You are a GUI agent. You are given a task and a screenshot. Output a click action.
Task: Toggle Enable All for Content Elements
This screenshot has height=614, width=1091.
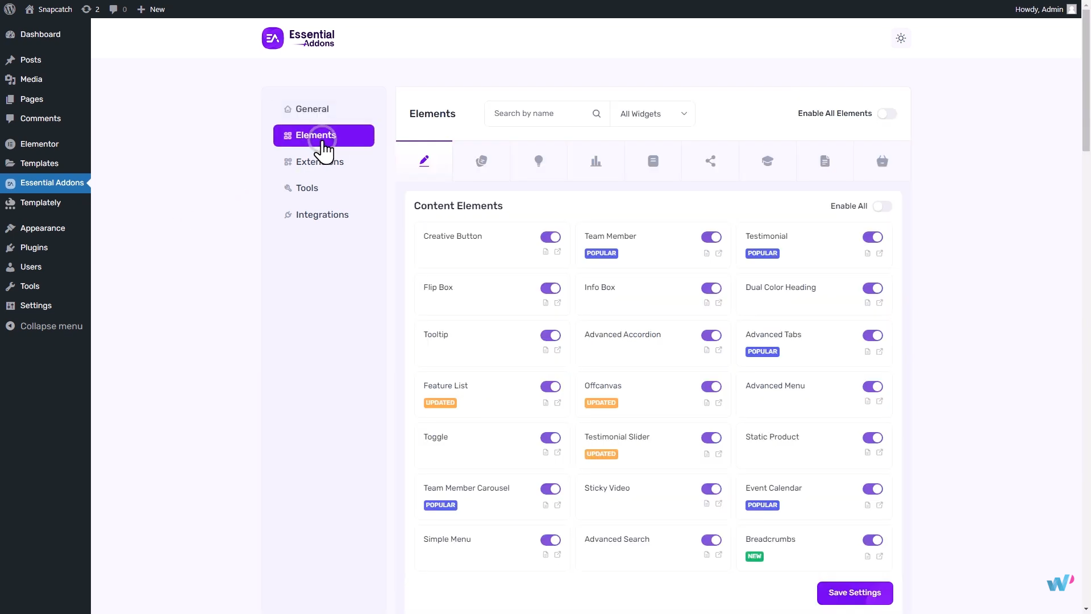882,206
